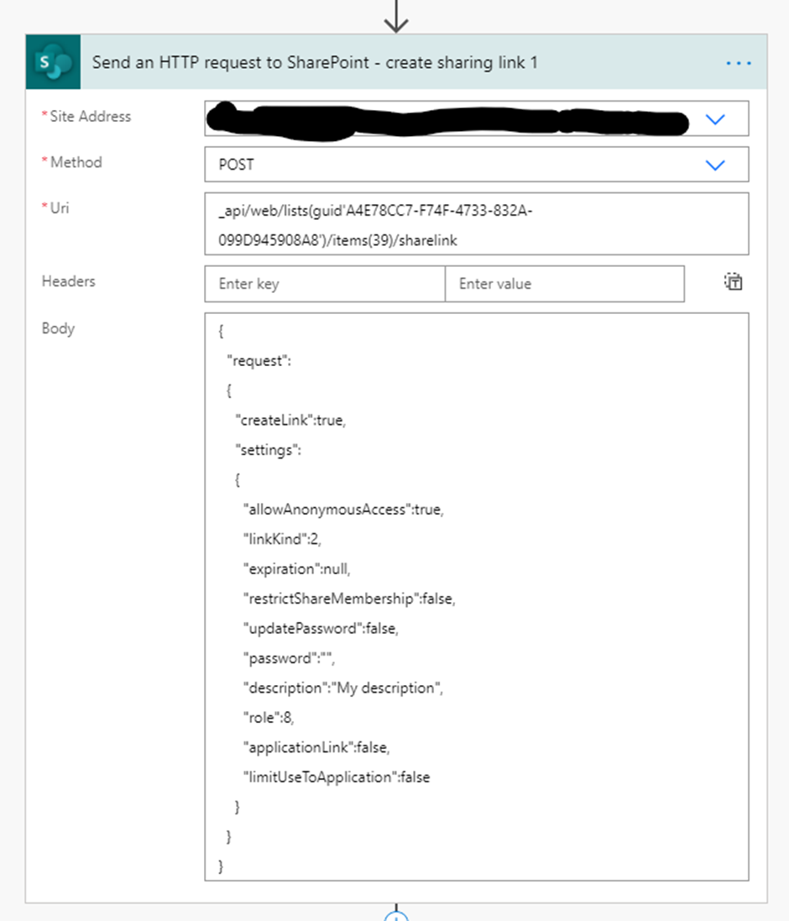Collapse the action card via its title
This screenshot has height=921, width=789.
tap(315, 63)
